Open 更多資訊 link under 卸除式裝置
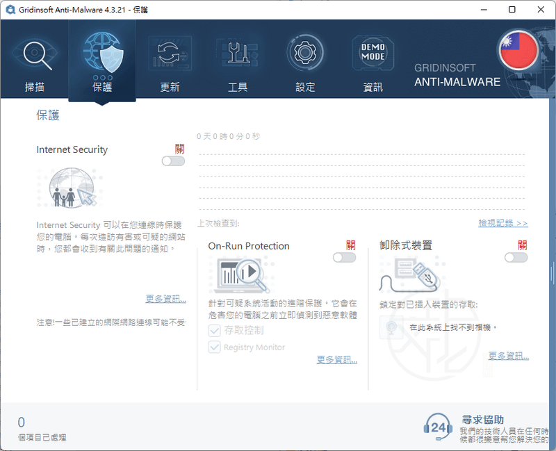 coord(509,356)
